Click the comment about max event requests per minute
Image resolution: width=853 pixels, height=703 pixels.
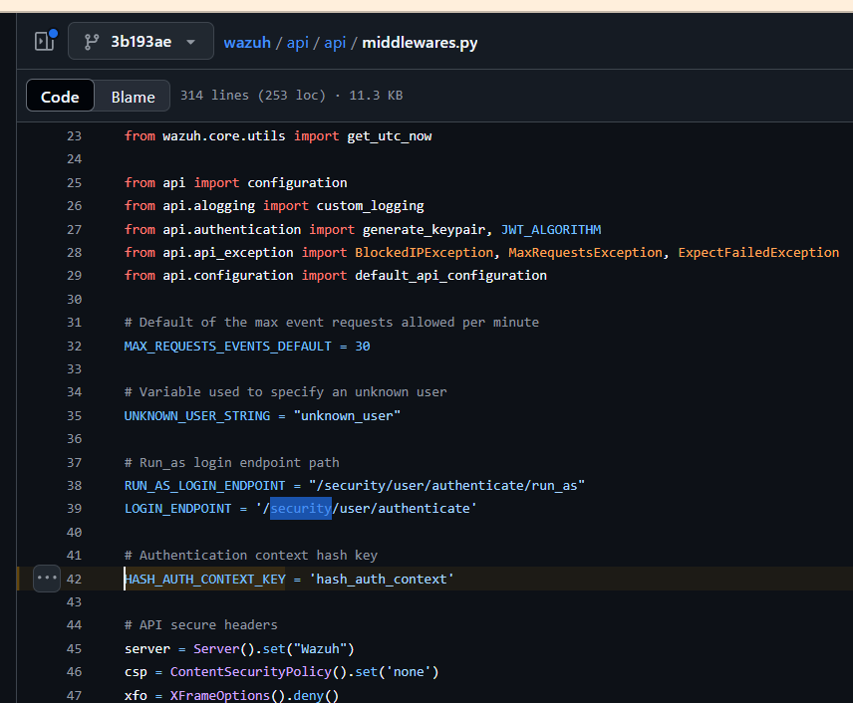tap(332, 322)
